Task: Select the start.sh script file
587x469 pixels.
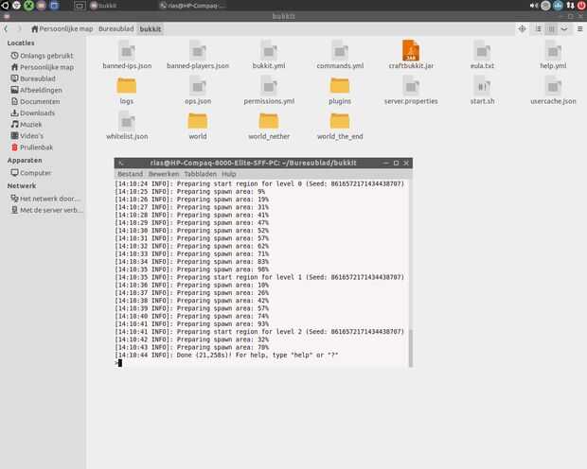Action: (482, 91)
